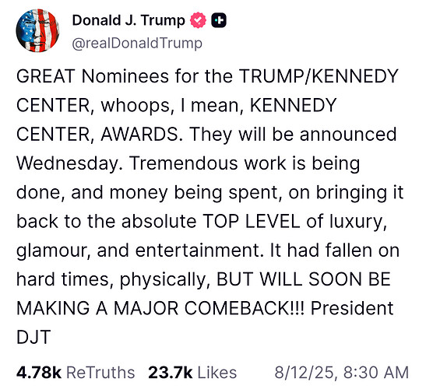Click the MAJOR COMEBACK!!! text
The width and height of the screenshot is (426, 389).
pyautogui.click(x=209, y=308)
